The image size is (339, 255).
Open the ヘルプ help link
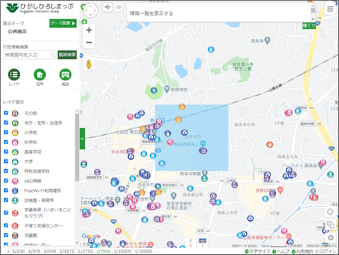281,252
